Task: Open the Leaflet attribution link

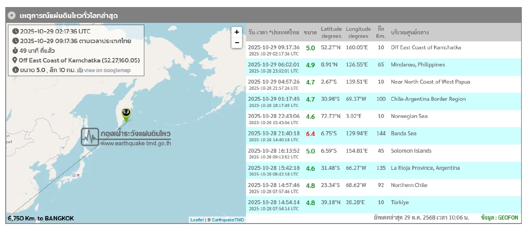Action: (197, 220)
